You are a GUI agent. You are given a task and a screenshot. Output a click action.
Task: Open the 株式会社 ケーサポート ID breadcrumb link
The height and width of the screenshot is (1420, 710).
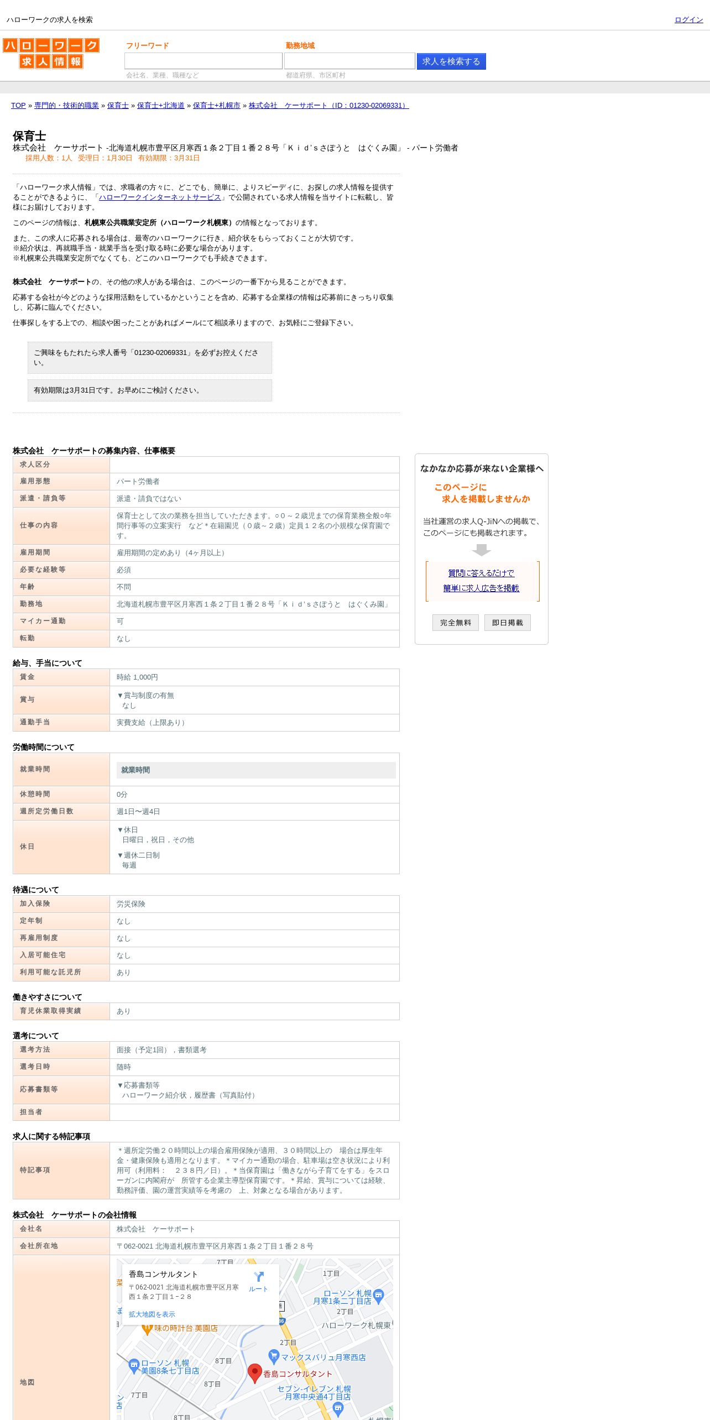329,106
